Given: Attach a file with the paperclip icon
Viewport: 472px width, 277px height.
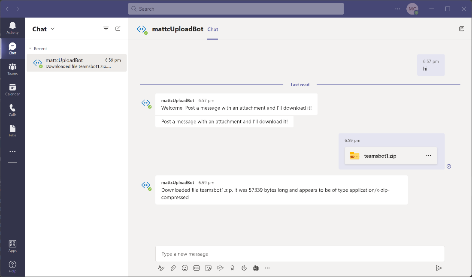Looking at the screenshot, I should [x=173, y=268].
